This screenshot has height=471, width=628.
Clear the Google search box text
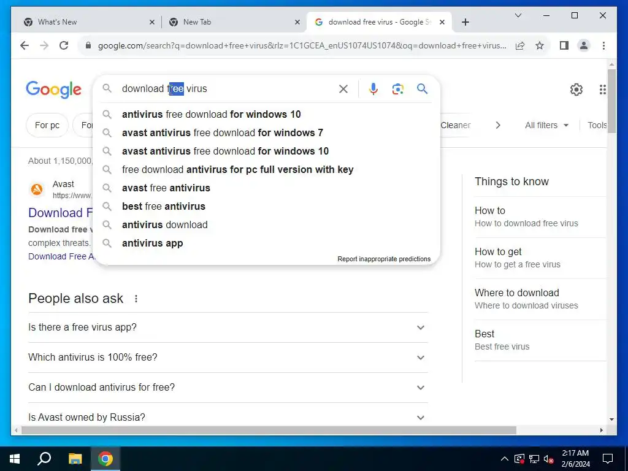pyautogui.click(x=343, y=89)
